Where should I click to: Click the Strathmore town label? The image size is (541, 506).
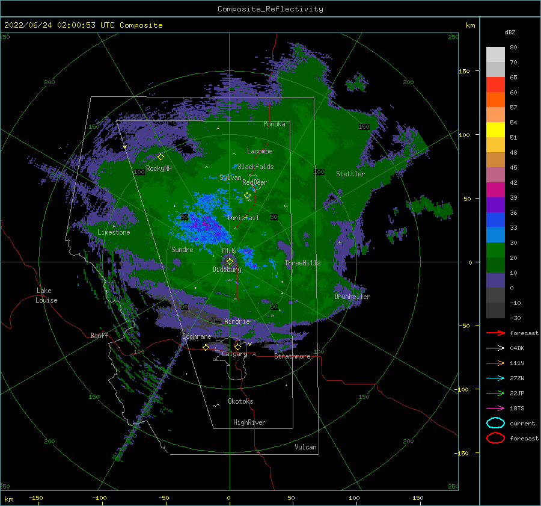click(293, 356)
